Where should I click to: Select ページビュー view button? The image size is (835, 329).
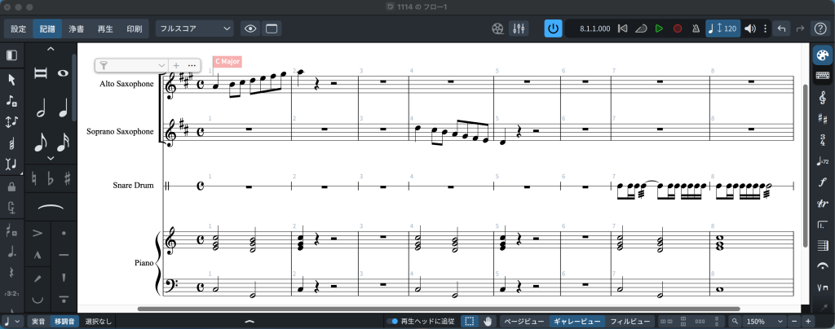click(523, 322)
